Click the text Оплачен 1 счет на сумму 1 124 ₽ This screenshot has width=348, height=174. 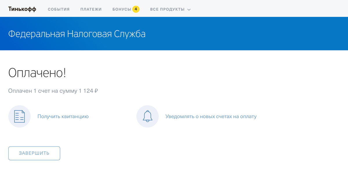click(x=53, y=91)
